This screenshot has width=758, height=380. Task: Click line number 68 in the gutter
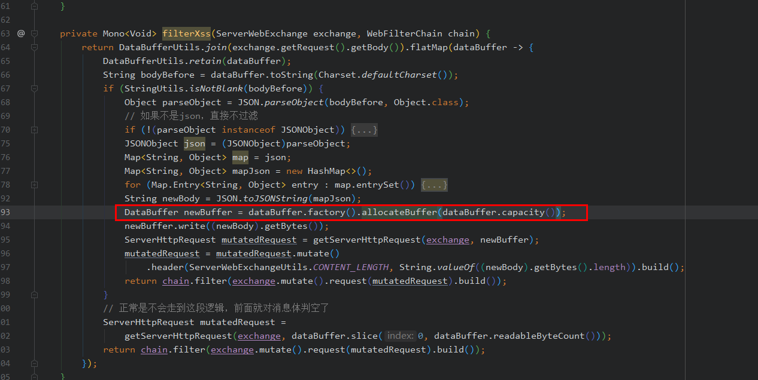click(5, 102)
